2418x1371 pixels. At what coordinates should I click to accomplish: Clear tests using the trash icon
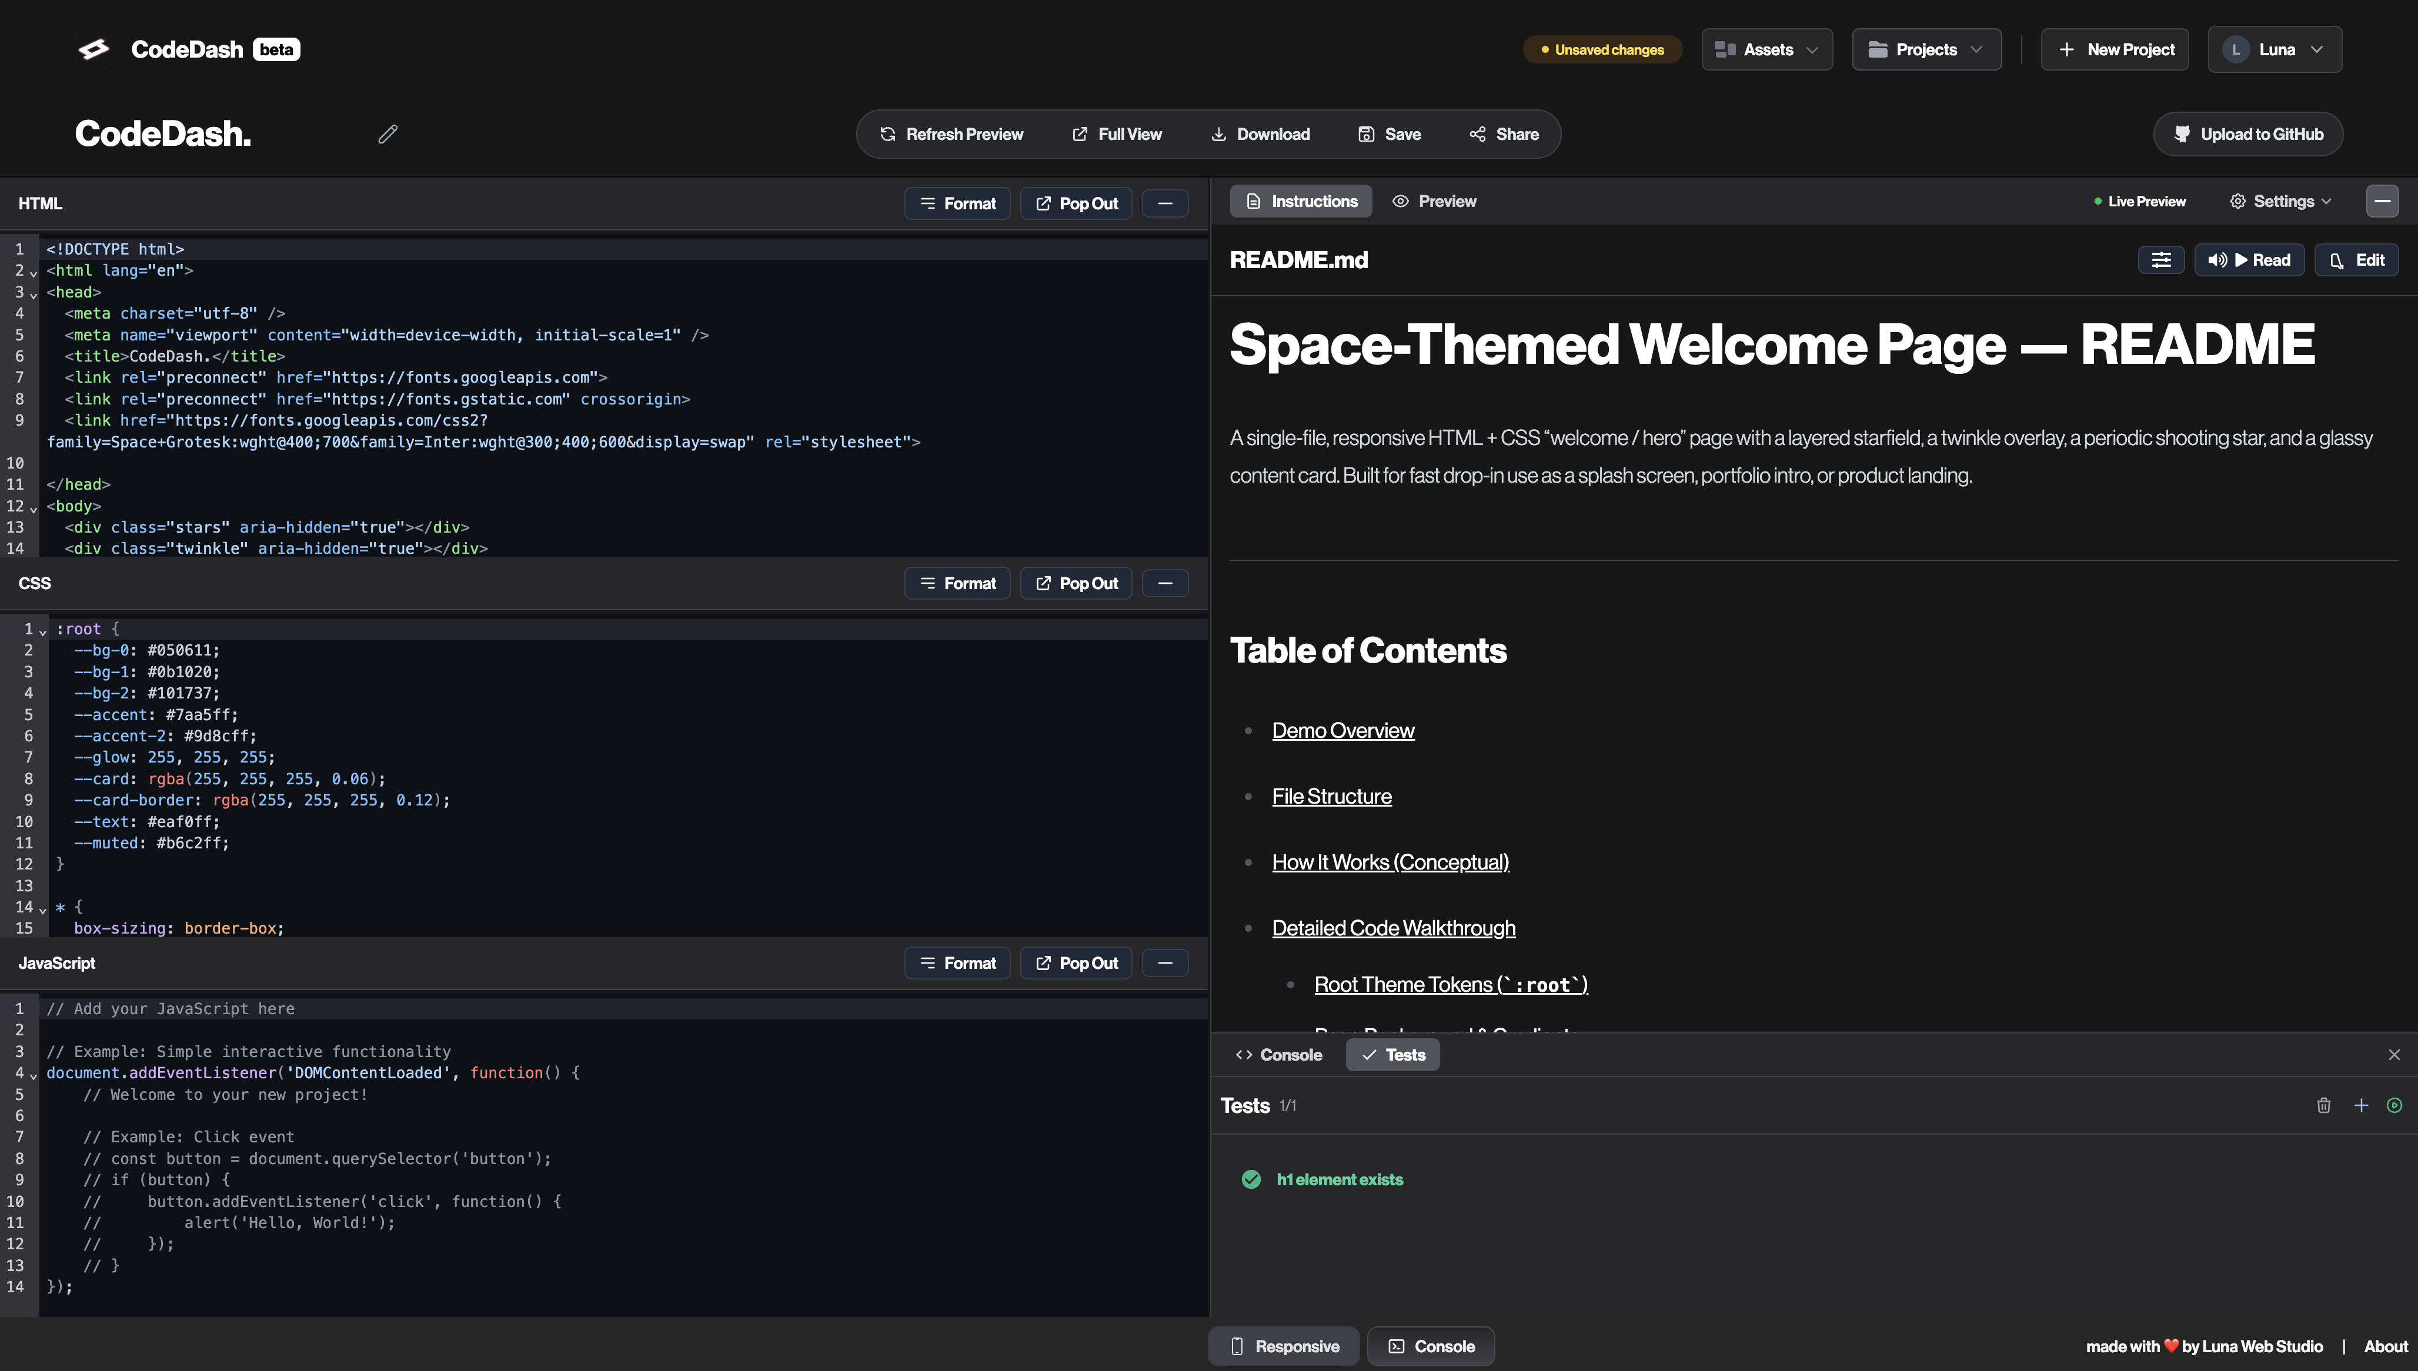tap(2324, 1105)
